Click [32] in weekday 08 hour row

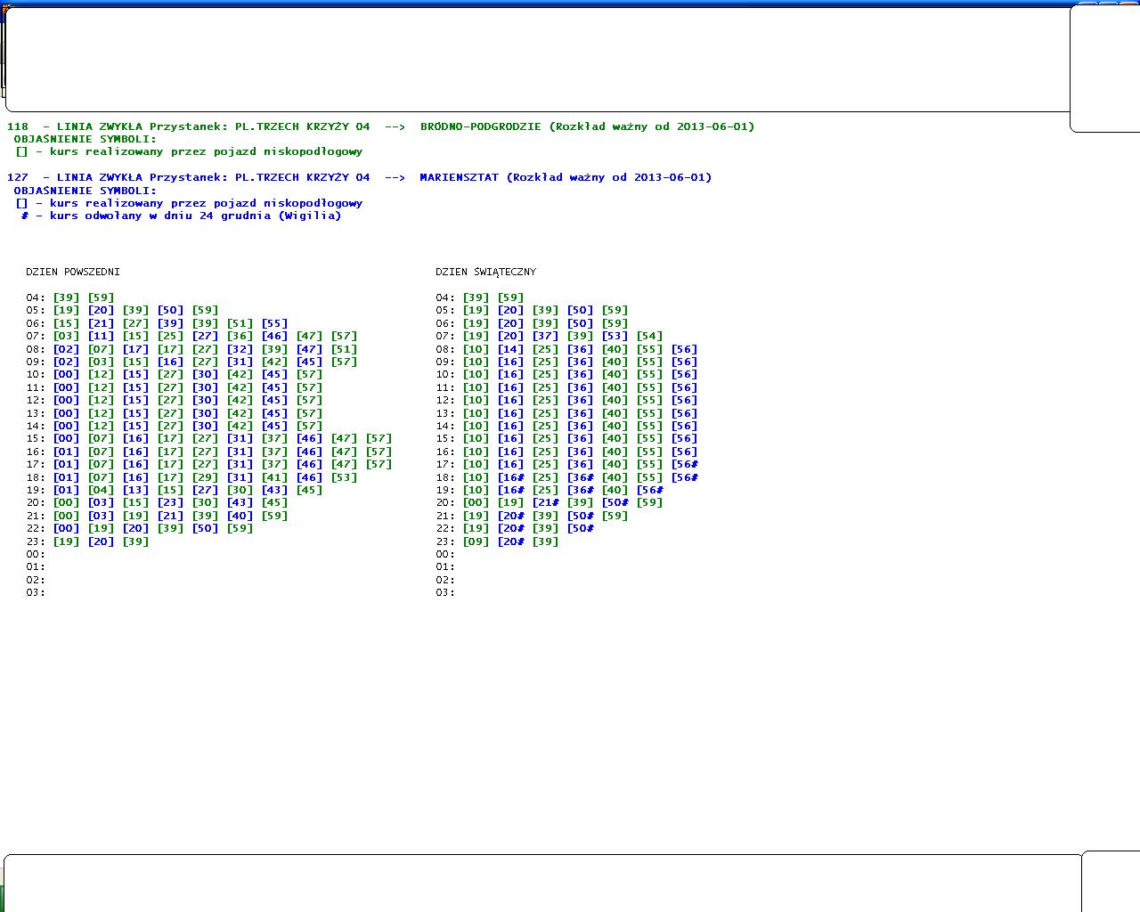coord(240,349)
